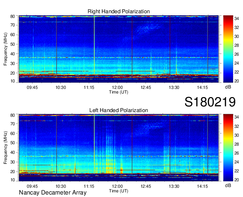Click "20" on the Left Handed color bar scale
This screenshot has height=197, width=243.
click(x=237, y=180)
